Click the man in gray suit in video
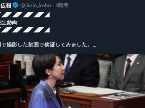Viewport: 145px width, 108px height. pyautogui.click(x=128, y=73)
